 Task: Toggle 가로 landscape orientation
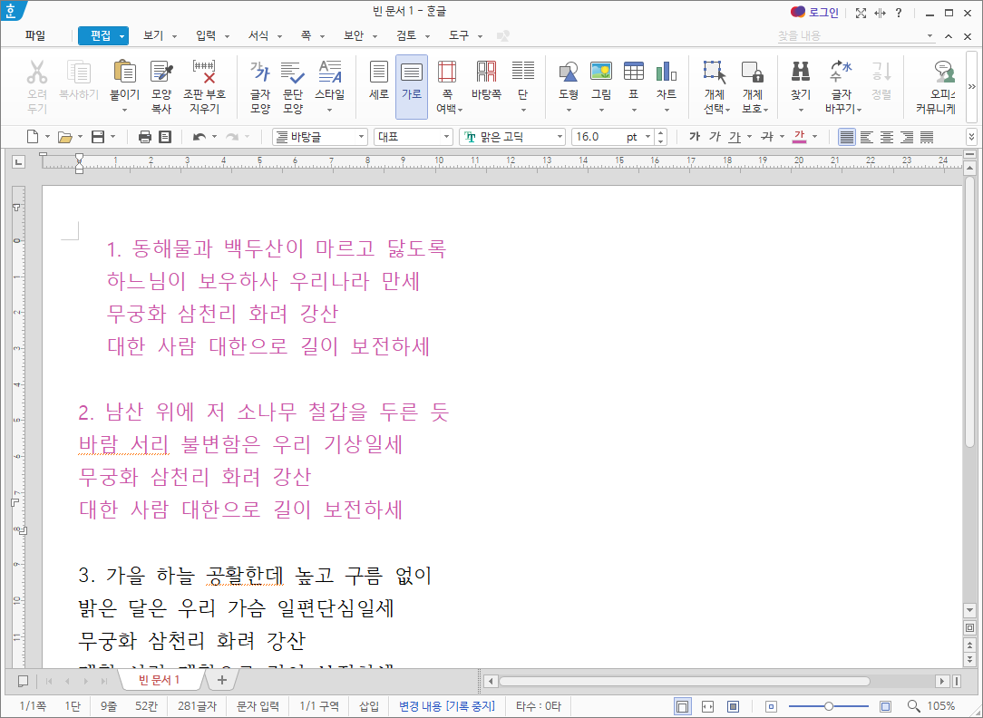(412, 86)
